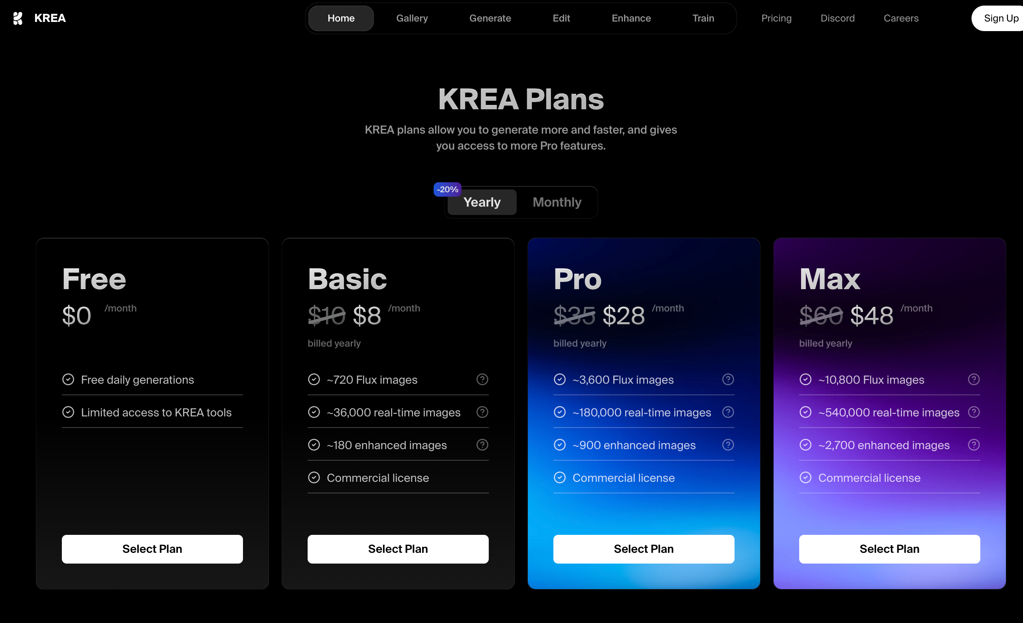Toggle to Monthly billing view
This screenshot has width=1023, height=623.
point(557,202)
